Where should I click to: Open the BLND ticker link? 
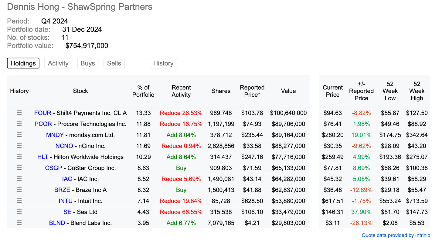57,223
